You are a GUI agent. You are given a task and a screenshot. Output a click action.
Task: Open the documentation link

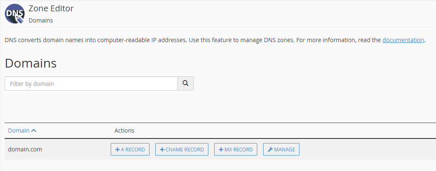403,40
